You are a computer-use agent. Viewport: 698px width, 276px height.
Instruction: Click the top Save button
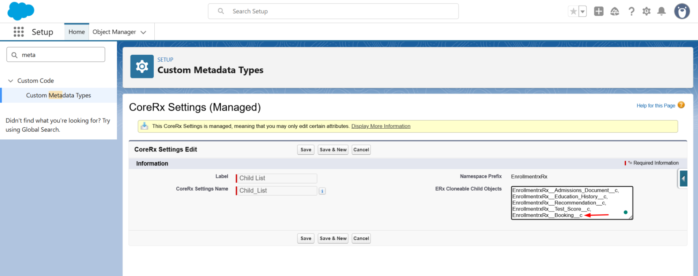306,149
